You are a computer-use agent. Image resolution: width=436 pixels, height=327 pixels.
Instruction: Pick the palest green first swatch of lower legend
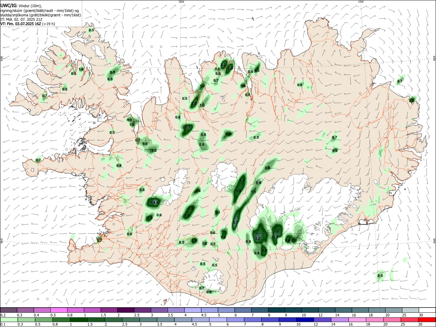point(9,320)
